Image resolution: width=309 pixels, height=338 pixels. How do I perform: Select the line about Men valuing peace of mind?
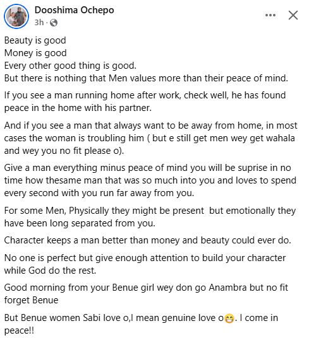(x=146, y=78)
